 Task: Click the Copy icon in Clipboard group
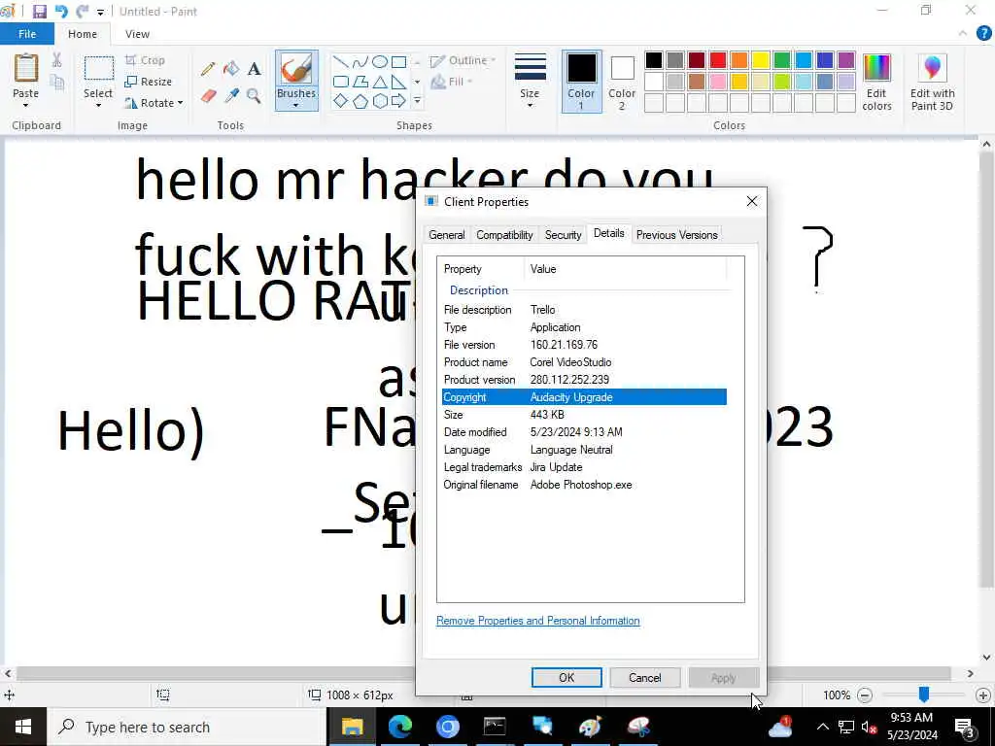tap(57, 82)
